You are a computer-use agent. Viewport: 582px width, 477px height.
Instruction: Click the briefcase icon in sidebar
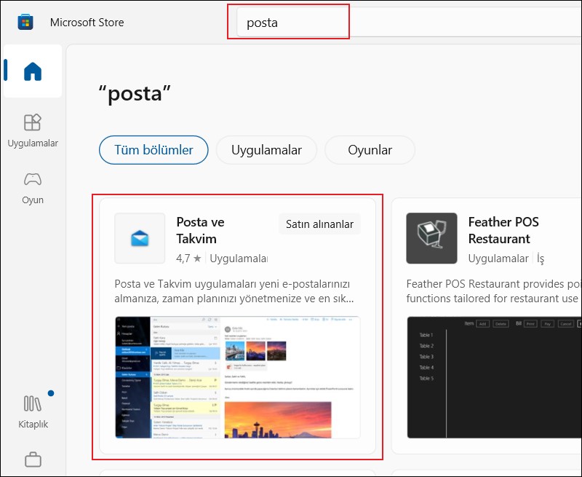tap(33, 460)
